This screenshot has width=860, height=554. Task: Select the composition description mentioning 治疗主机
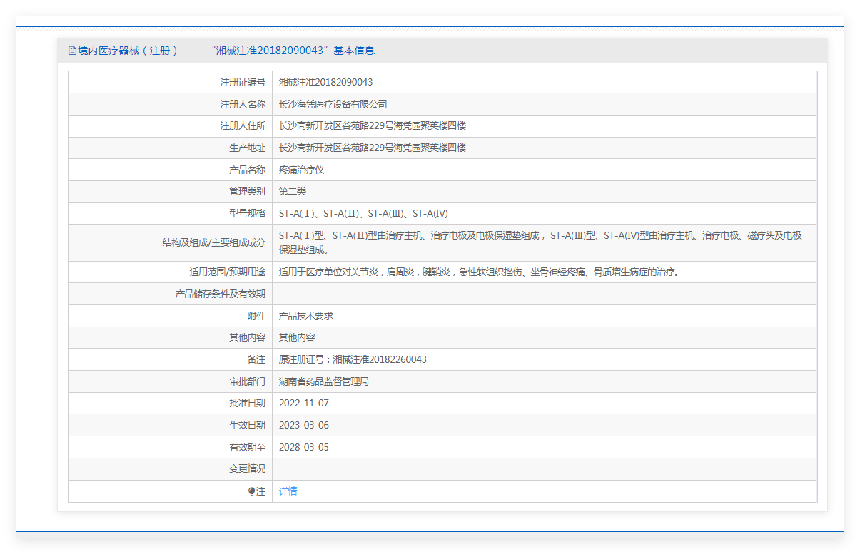coord(540,242)
